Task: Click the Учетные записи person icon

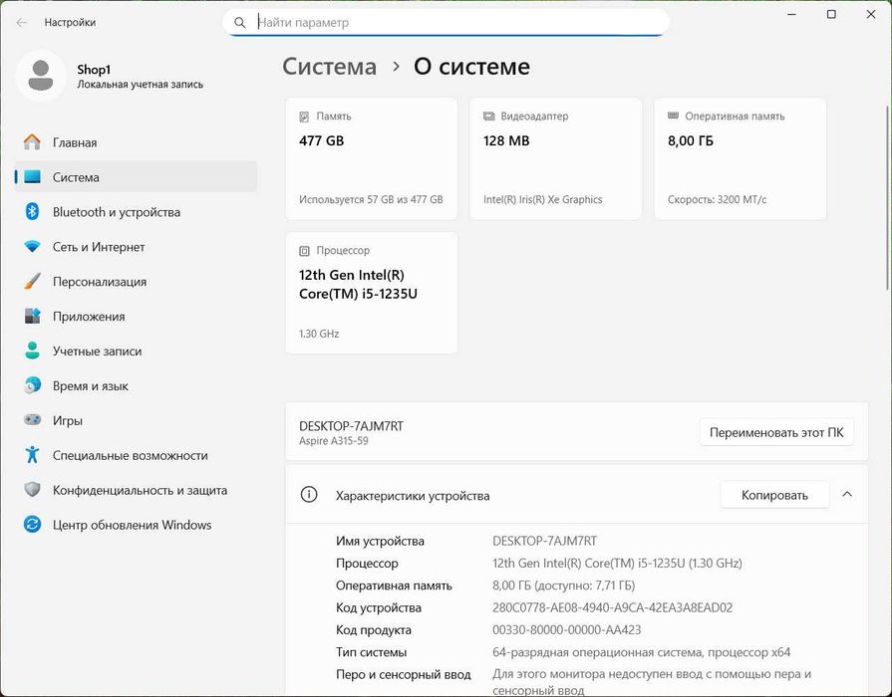Action: tap(33, 350)
